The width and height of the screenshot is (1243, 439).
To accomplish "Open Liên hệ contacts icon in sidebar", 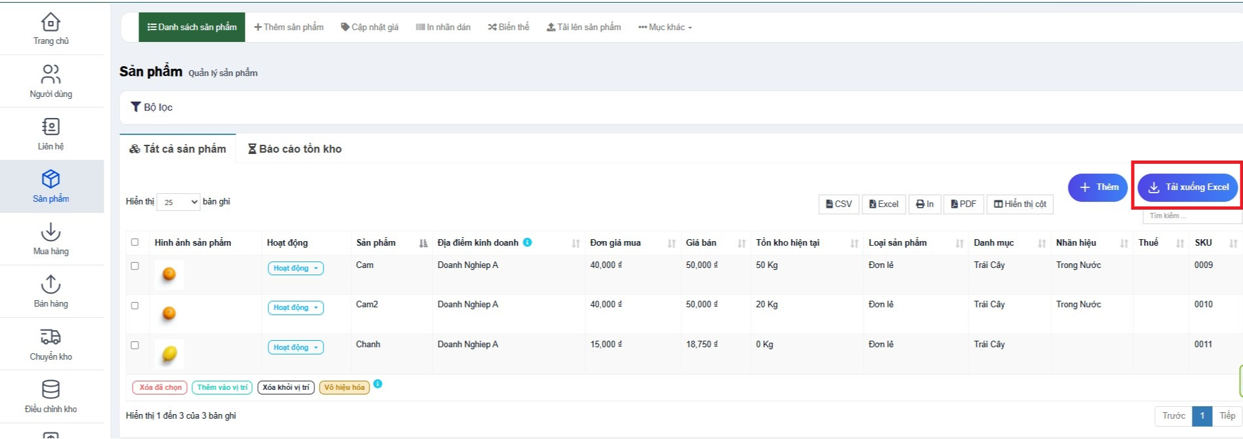I will (51, 126).
